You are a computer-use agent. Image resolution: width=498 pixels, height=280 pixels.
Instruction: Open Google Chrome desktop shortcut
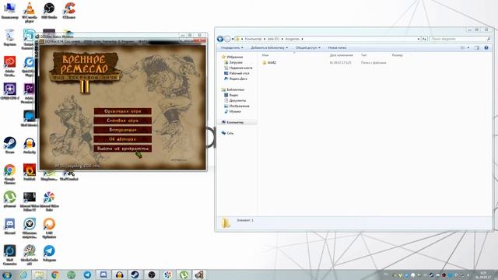pyautogui.click(x=9, y=174)
